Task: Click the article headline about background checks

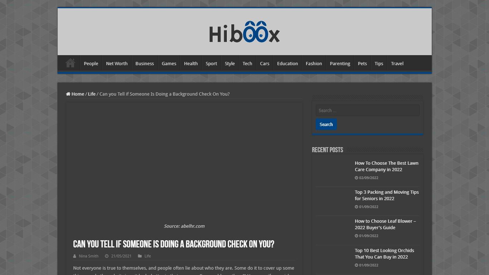Action: tap(174, 244)
